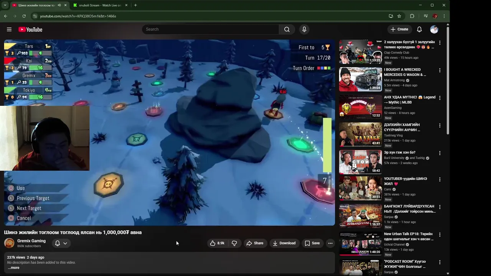Open Chrome profile avatar in toolbar
This screenshot has width=491, height=276.
tap(435, 16)
